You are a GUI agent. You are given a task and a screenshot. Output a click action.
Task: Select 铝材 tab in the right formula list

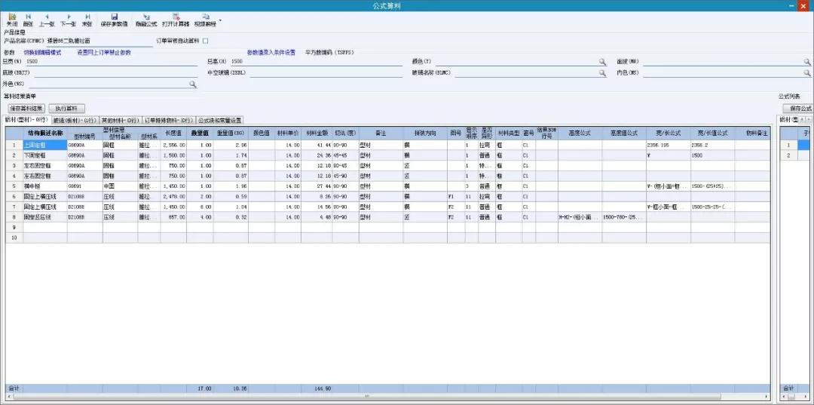pyautogui.click(x=789, y=120)
